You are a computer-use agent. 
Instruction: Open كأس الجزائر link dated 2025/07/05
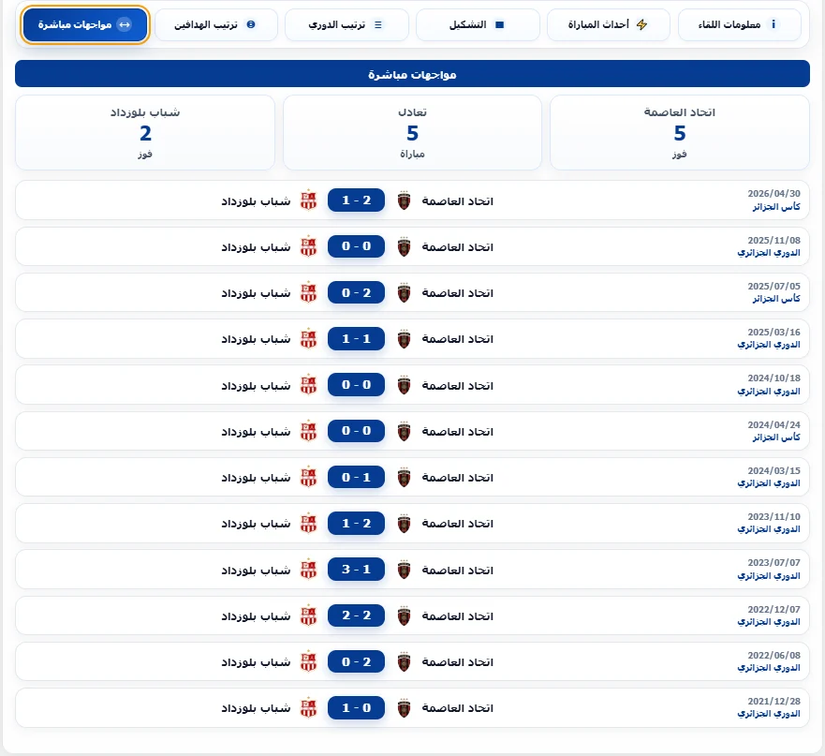tap(776, 299)
